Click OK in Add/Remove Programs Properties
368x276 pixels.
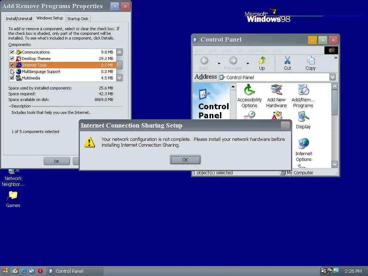(x=56, y=161)
